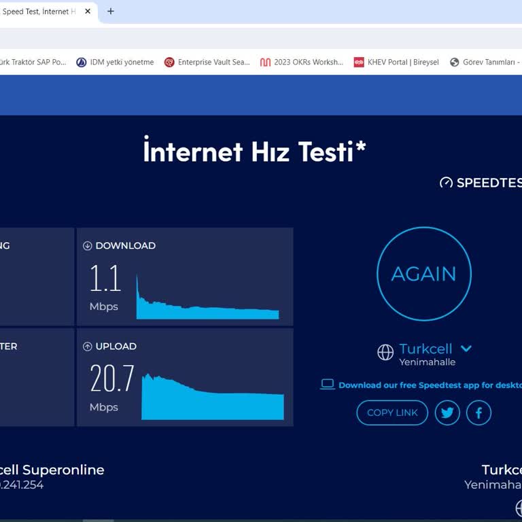Click the KHEV Portal bookmark icon

(x=359, y=63)
